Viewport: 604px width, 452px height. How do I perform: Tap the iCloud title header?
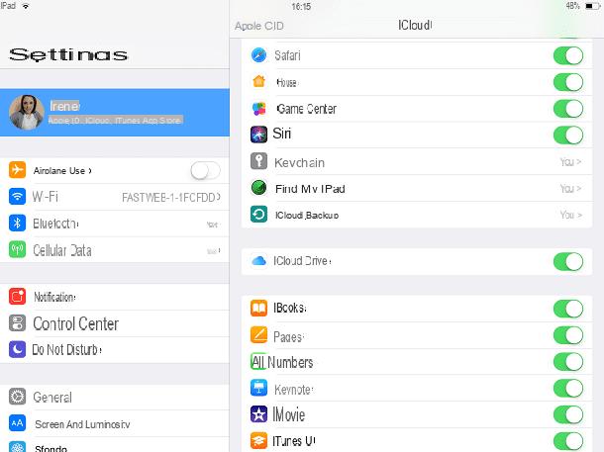(415, 26)
